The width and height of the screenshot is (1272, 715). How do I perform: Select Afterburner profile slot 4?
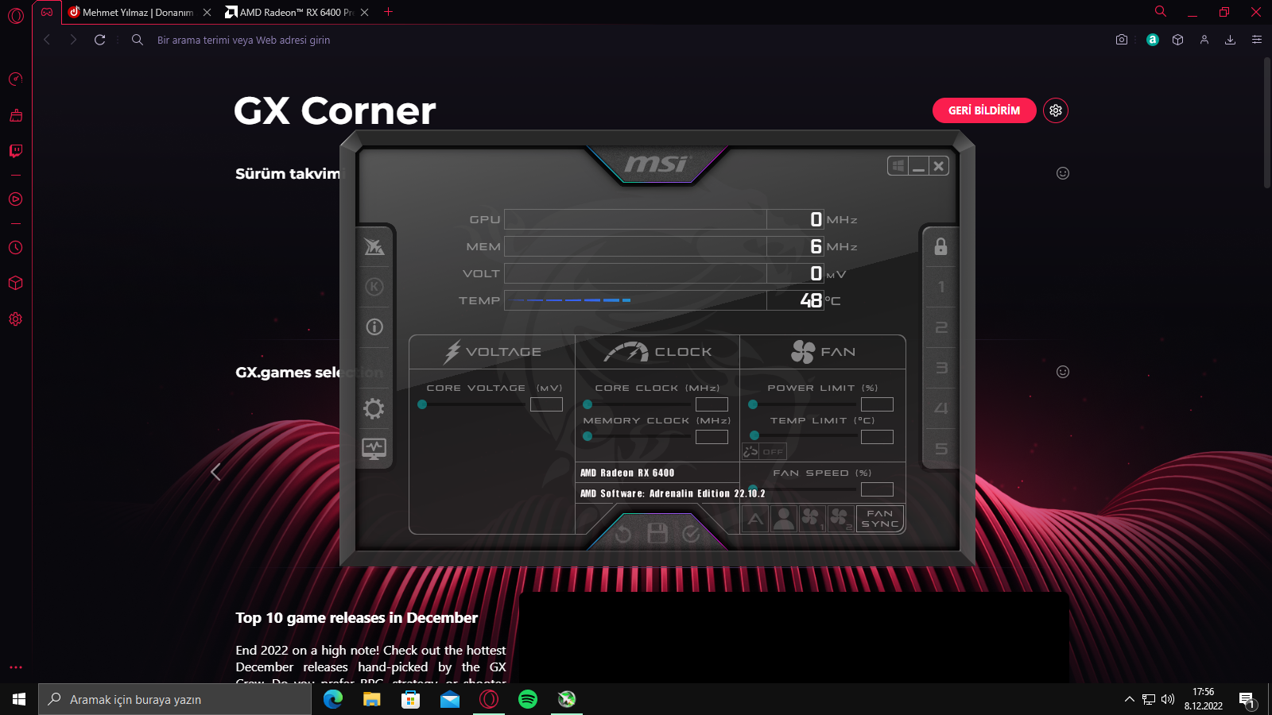(941, 408)
